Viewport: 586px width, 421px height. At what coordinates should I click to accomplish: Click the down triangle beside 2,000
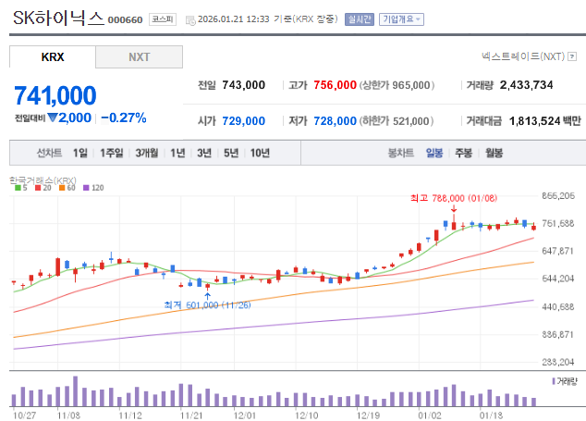pyautogui.click(x=53, y=118)
